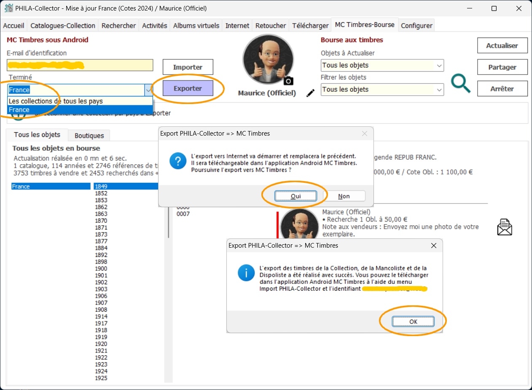Click the Arrêter button
Screen dimensions: 532x390
502,89
